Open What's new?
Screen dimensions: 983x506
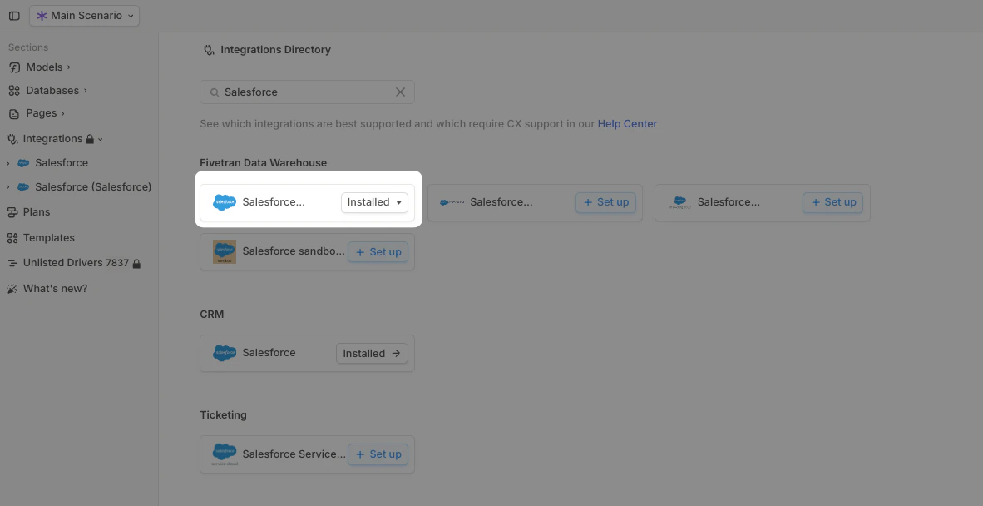tap(55, 289)
